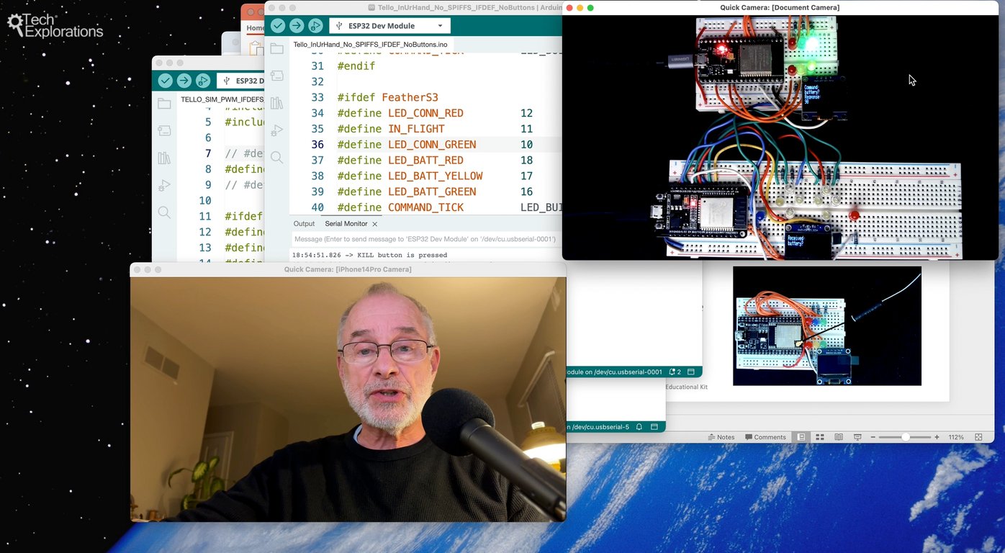Open Home tab in the orange-titled window
The image size is (1005, 553).
click(256, 29)
